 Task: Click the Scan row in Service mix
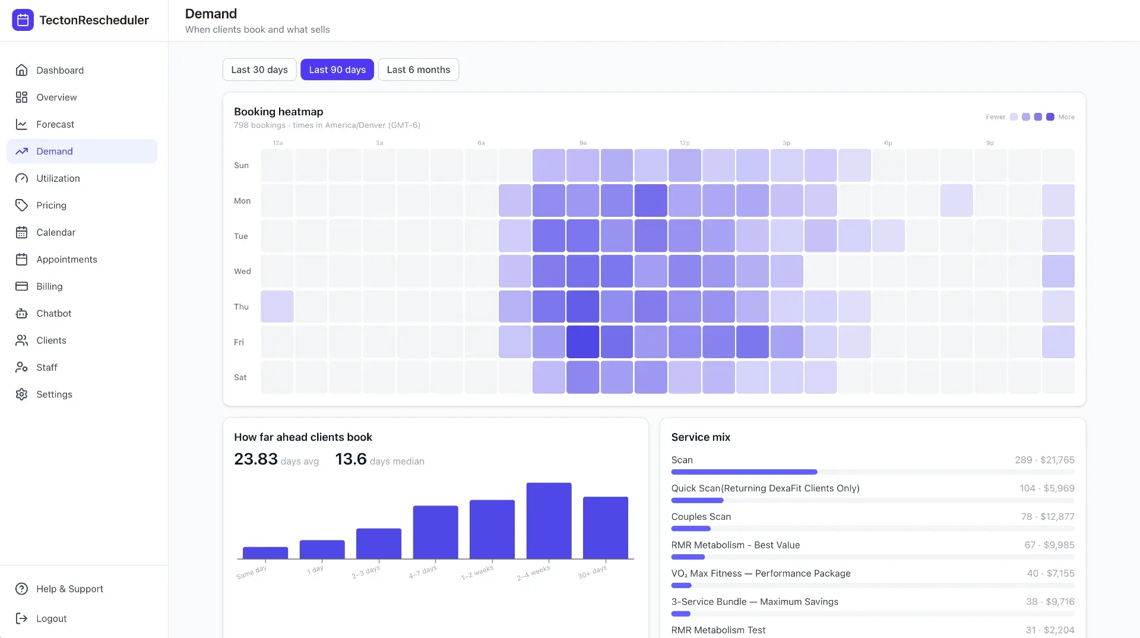873,465
